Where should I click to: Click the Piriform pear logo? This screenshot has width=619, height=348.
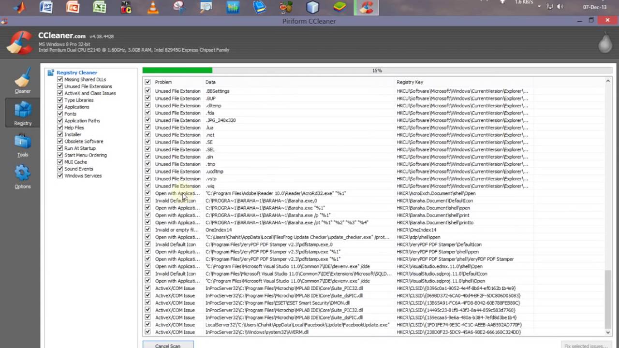[x=605, y=43]
